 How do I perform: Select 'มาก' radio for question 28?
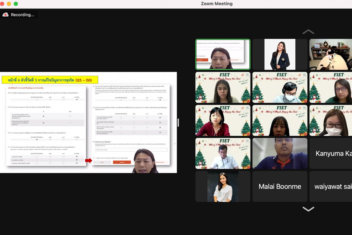coord(63,100)
